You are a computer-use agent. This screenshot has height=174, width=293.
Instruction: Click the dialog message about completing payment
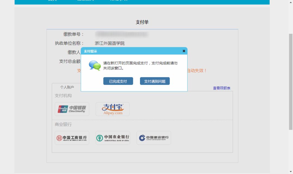coord(140,66)
